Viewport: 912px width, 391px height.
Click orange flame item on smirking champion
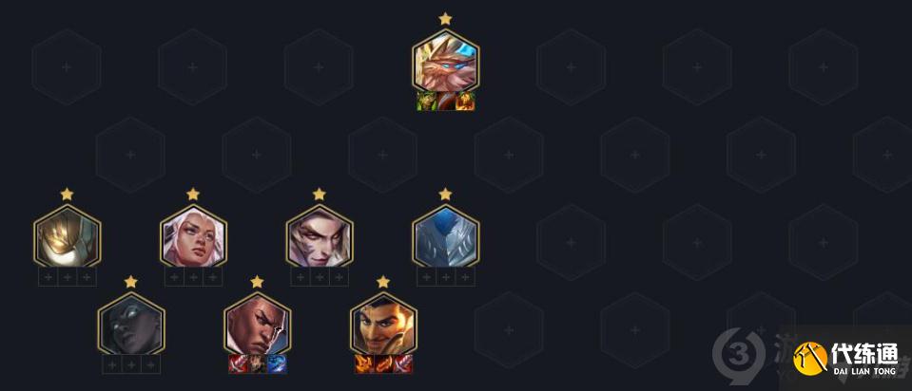364,363
